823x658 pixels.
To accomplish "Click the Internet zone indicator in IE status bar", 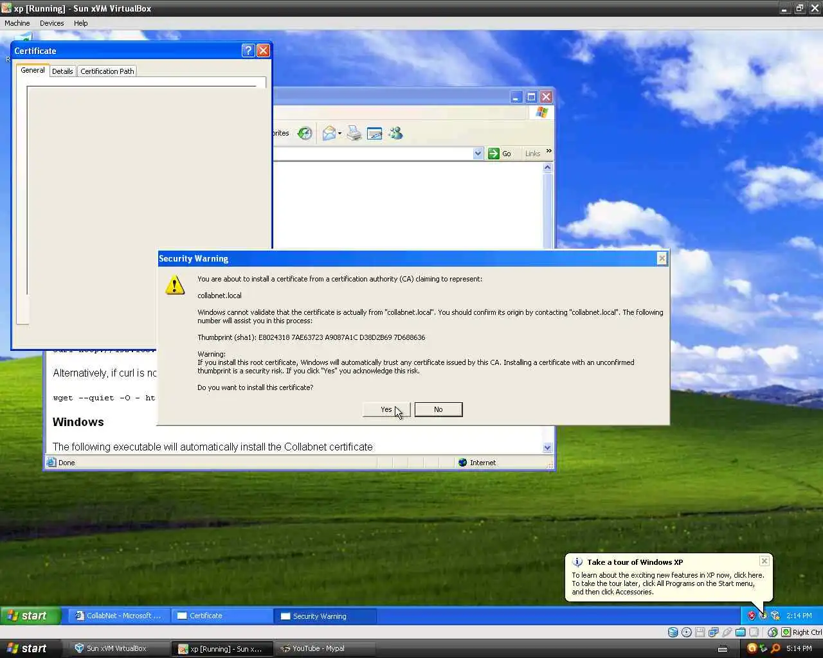I will point(476,463).
